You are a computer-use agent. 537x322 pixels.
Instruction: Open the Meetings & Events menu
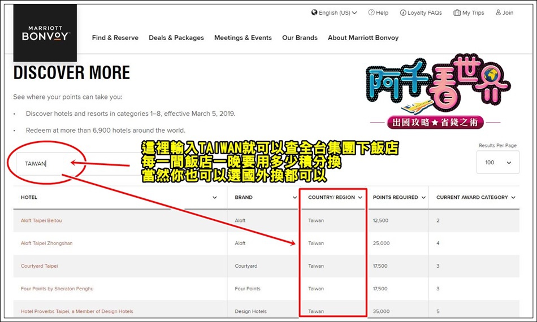point(243,38)
